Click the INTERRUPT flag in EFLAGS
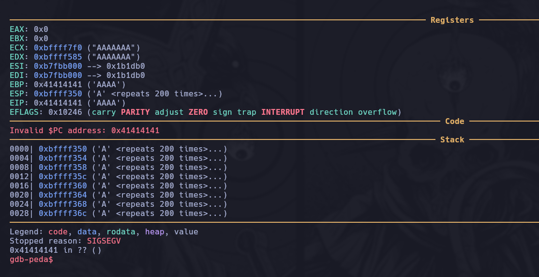This screenshot has width=539, height=277. (283, 112)
